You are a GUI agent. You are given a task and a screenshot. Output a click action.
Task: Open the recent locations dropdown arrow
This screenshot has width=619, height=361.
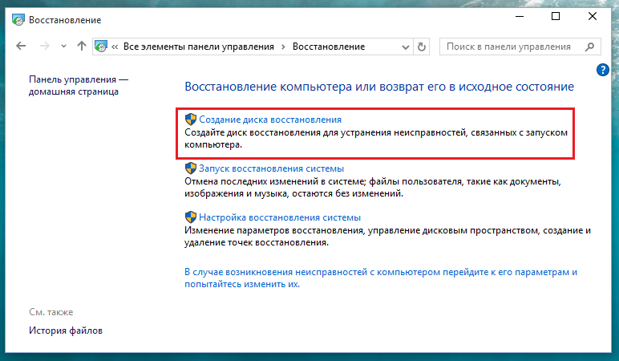point(63,47)
